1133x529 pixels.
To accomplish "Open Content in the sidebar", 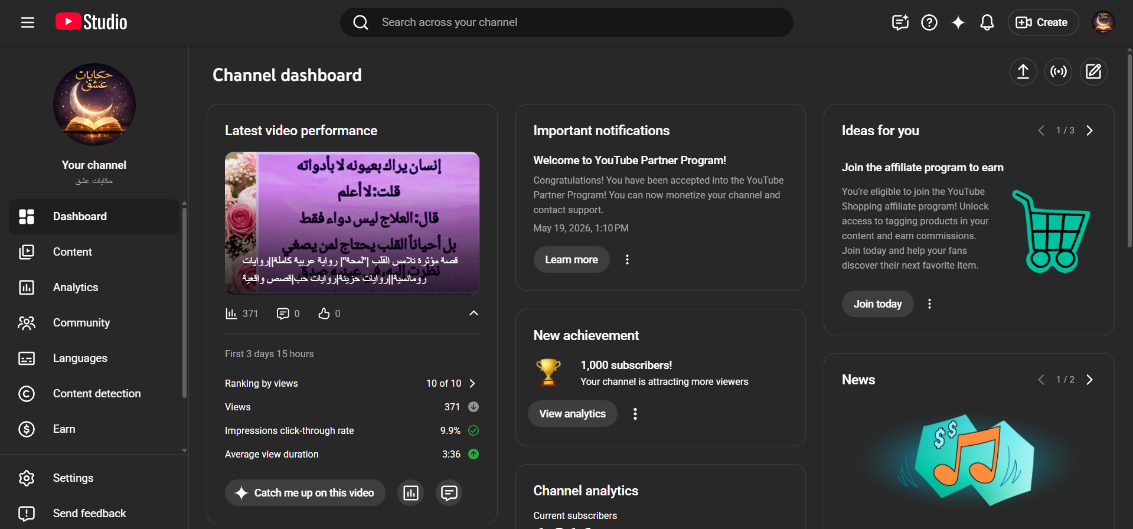I will pyautogui.click(x=94, y=252).
